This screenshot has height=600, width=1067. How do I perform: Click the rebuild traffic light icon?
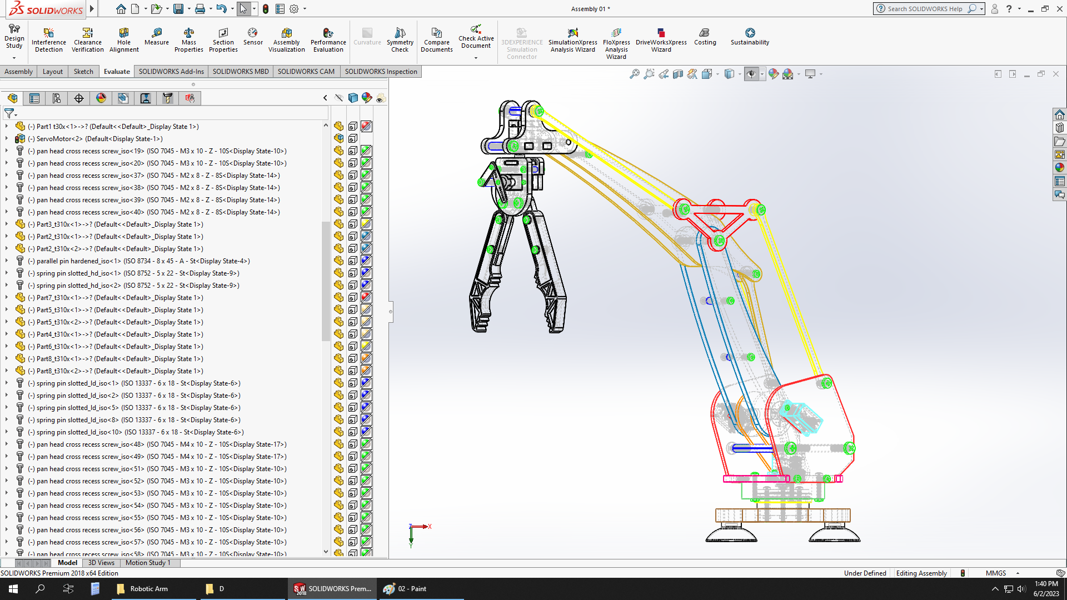coord(266,9)
